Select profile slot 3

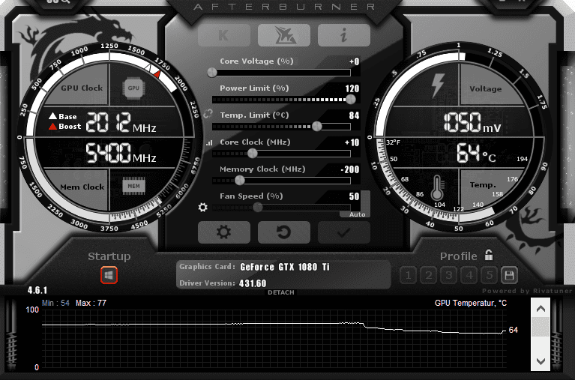click(449, 275)
